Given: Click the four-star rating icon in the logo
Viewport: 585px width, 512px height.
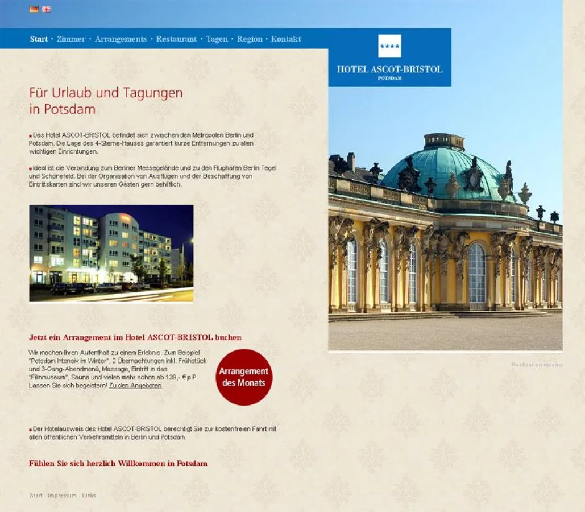Looking at the screenshot, I should [389, 47].
